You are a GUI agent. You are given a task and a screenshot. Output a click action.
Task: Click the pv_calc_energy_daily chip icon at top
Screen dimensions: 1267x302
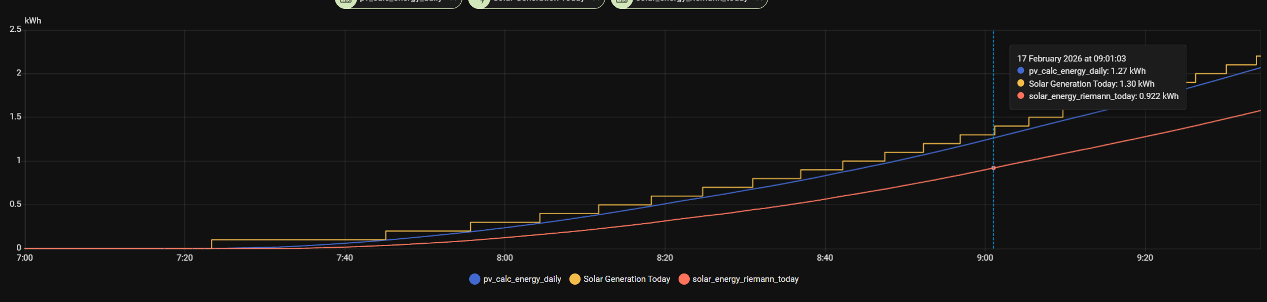(346, 2)
